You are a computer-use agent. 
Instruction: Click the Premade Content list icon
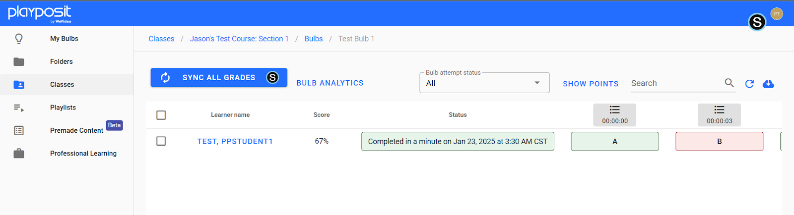tap(19, 131)
